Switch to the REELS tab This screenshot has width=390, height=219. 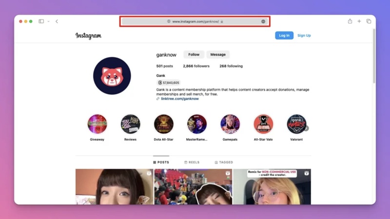click(192, 163)
